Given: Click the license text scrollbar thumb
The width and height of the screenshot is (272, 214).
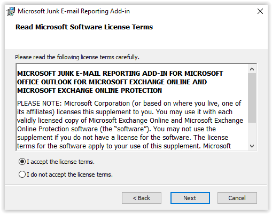Looking at the screenshot, I should pos(252,98).
